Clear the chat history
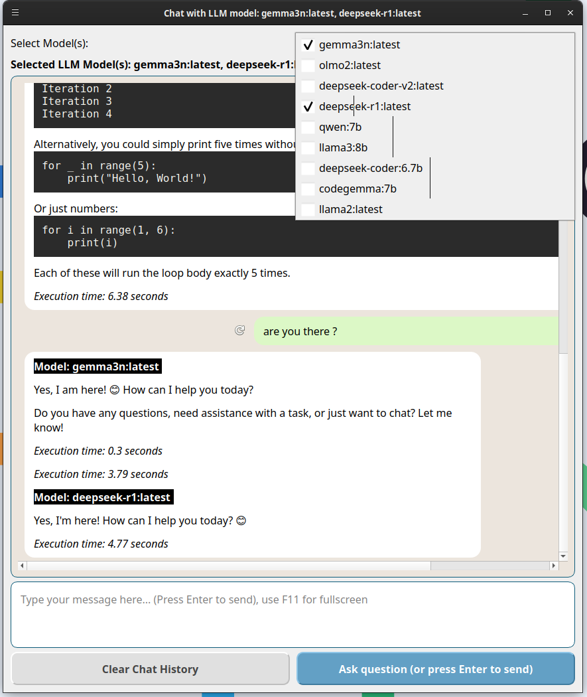 tap(150, 669)
